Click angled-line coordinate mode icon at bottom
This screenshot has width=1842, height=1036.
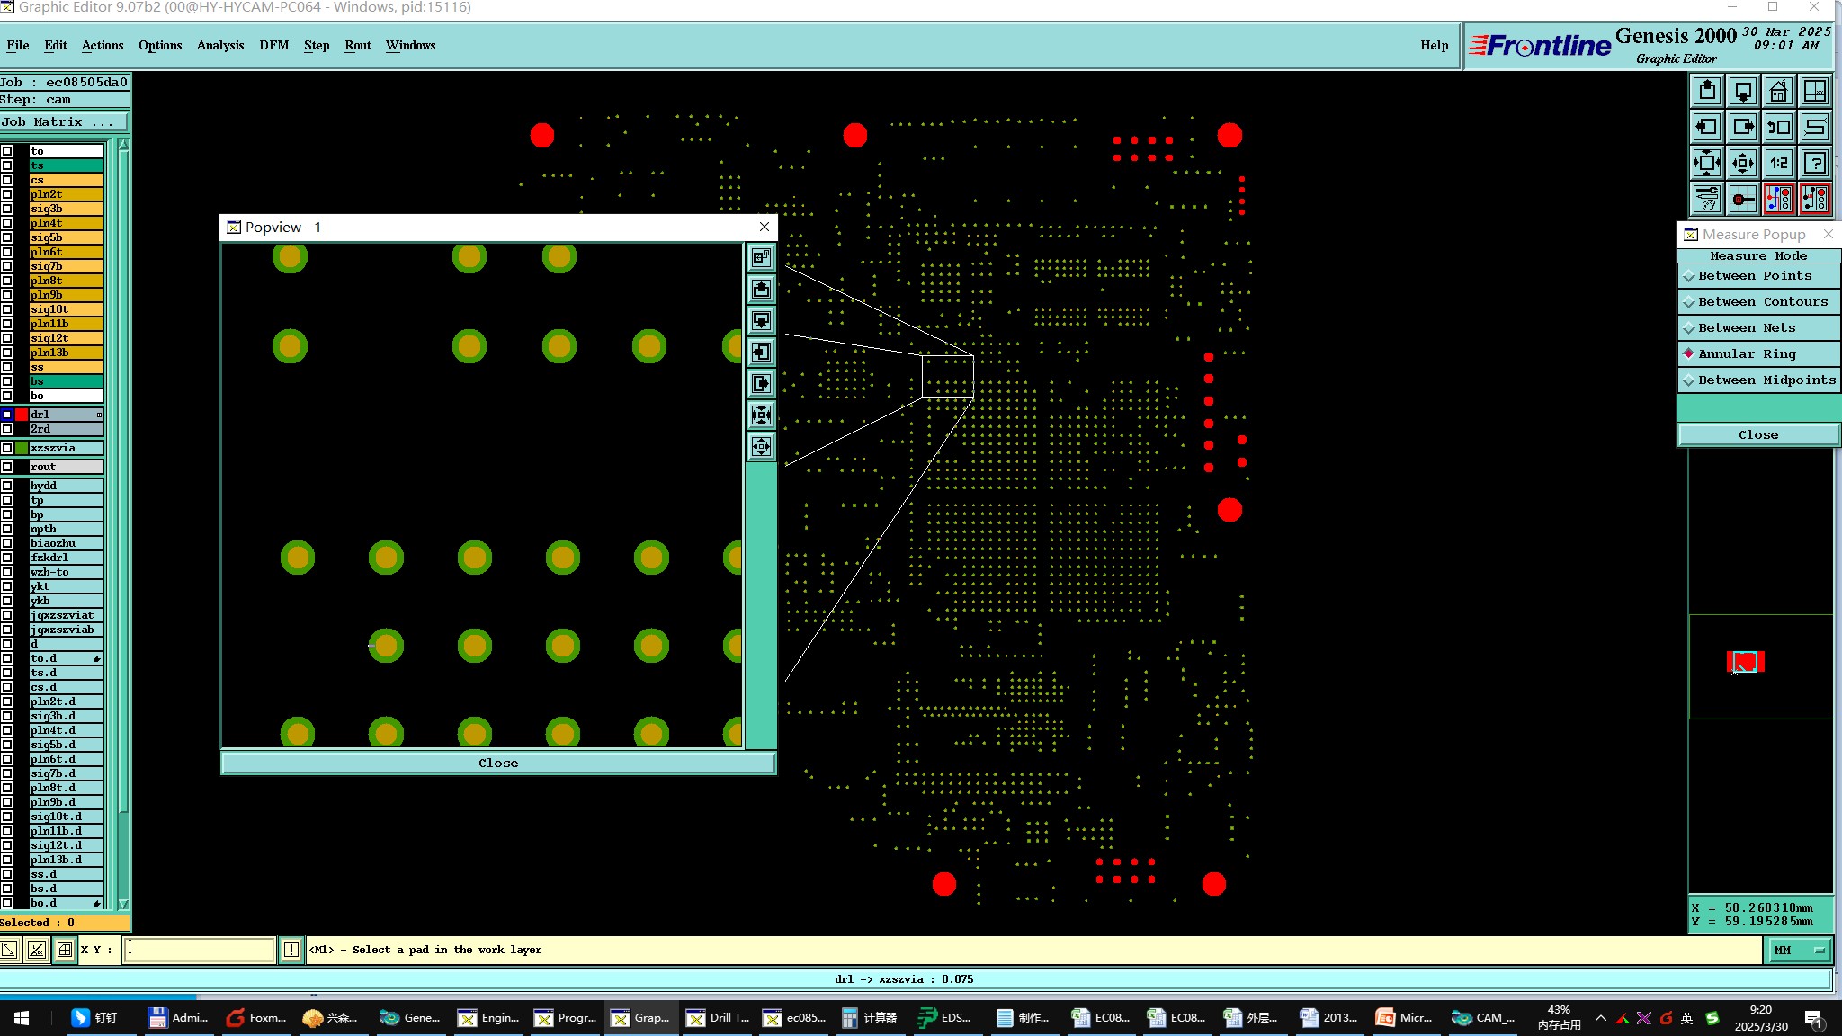tap(37, 950)
